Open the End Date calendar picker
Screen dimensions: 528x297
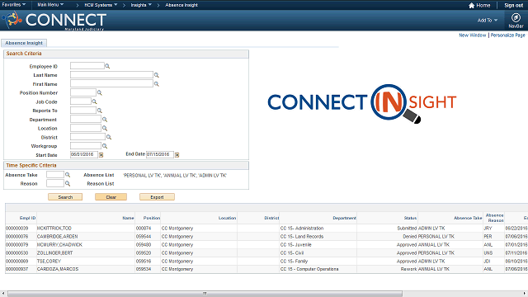point(177,154)
